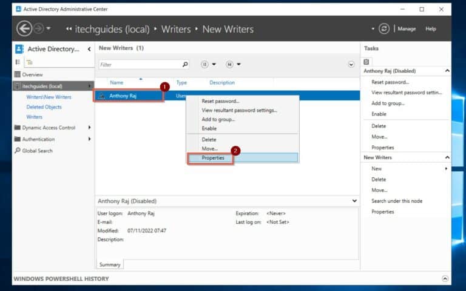Expand Authentication submenu arrow
The image size is (466, 291).
[x=89, y=139]
